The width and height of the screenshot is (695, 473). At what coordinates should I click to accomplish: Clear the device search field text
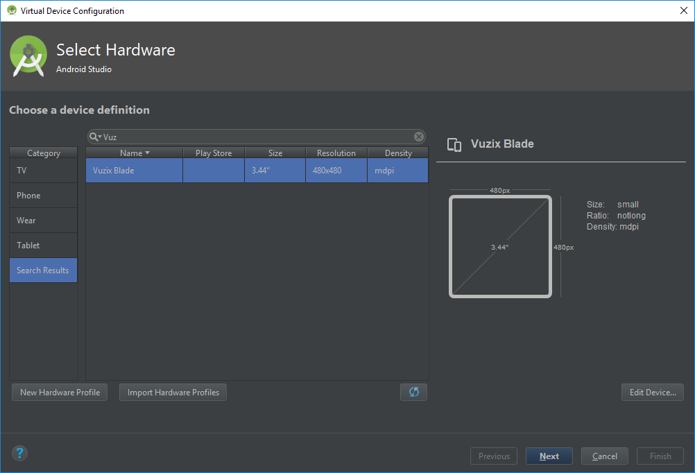click(418, 137)
